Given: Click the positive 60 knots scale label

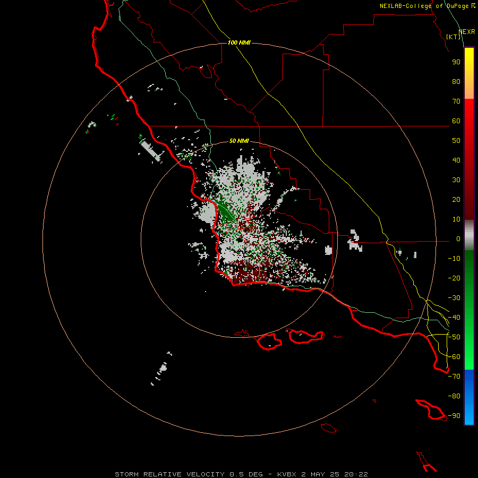Looking at the screenshot, I should 456,121.
